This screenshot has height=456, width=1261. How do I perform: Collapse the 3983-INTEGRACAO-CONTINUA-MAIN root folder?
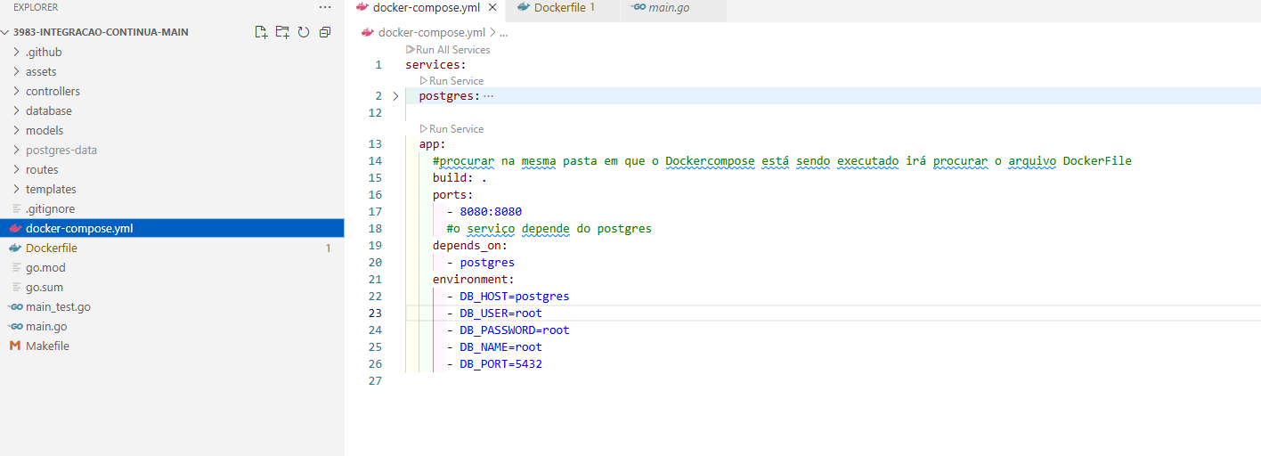point(6,32)
